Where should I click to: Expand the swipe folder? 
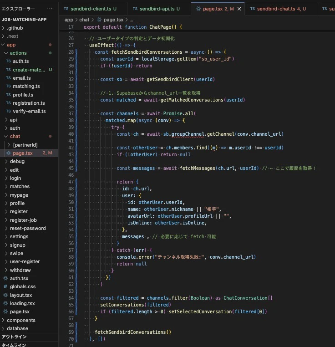[x=29, y=253]
